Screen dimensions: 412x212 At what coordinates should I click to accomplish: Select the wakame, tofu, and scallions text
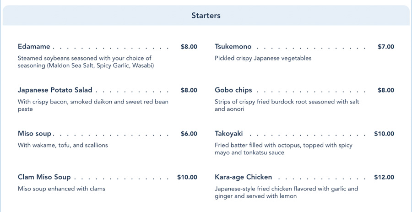(x=63, y=145)
